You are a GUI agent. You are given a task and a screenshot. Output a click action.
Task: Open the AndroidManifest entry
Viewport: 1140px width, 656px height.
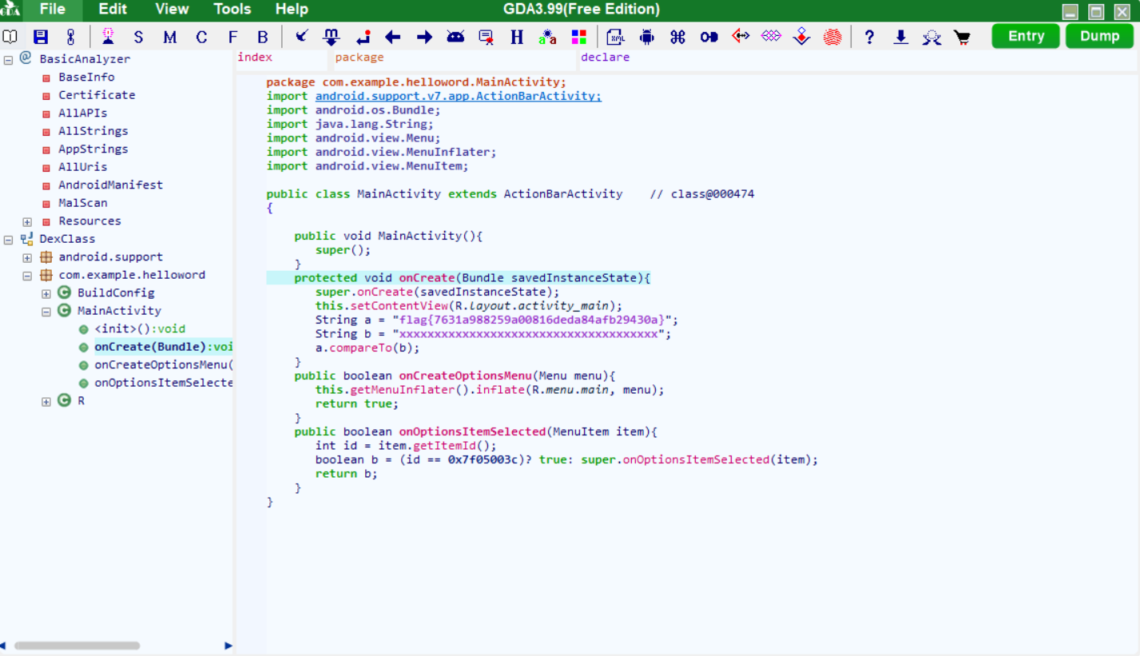click(x=110, y=185)
